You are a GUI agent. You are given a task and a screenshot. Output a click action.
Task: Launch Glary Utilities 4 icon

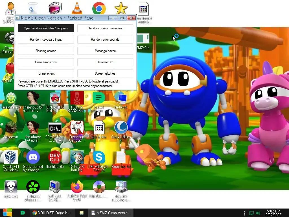tap(121, 131)
